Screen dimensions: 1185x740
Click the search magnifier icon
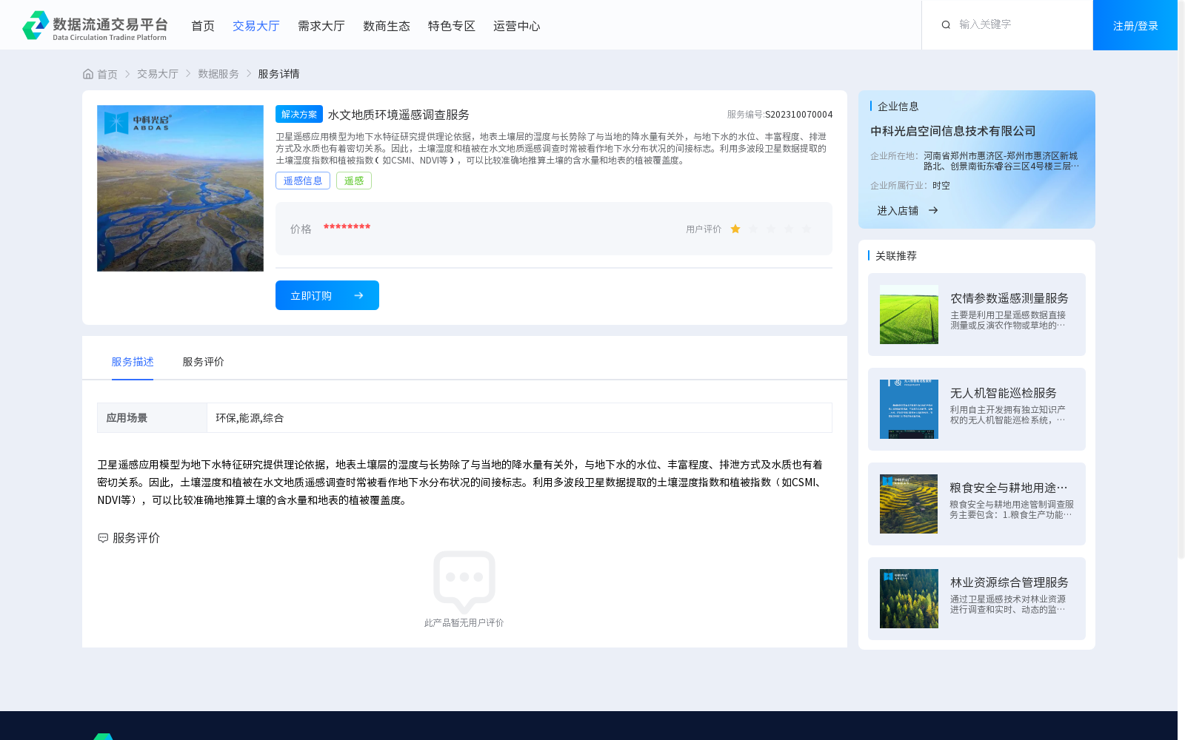(946, 25)
